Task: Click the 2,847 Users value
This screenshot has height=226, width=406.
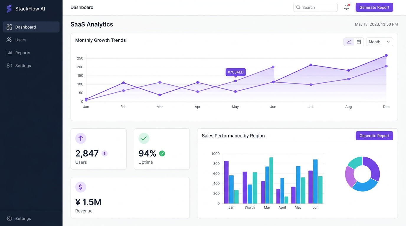Action: (87, 153)
